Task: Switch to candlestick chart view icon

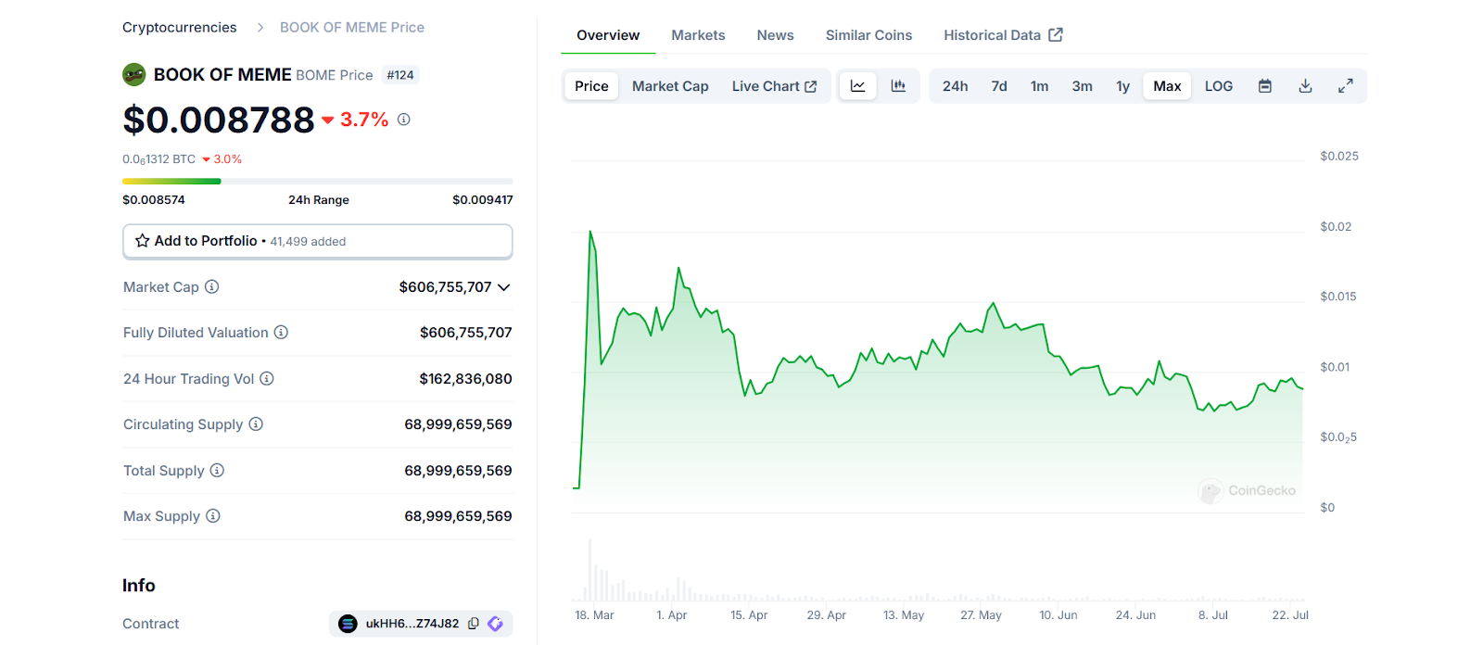Action: pyautogui.click(x=898, y=86)
